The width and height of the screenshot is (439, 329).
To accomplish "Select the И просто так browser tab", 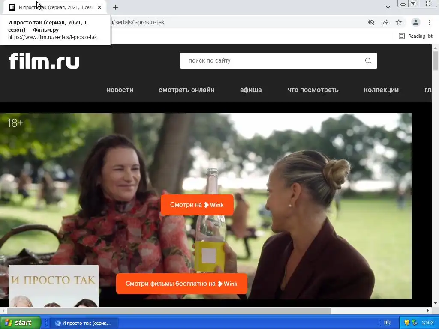I will (x=55, y=7).
